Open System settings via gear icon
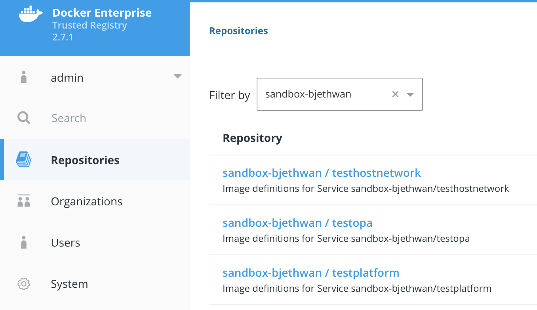537x310 pixels. coord(23,284)
